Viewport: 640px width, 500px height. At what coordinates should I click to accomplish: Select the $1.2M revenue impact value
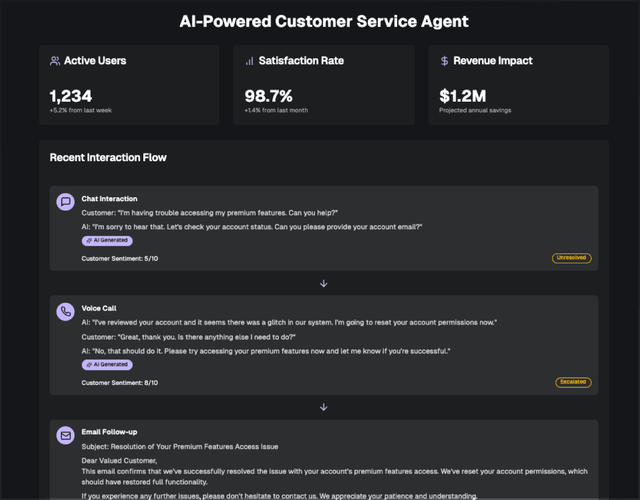[x=462, y=96]
